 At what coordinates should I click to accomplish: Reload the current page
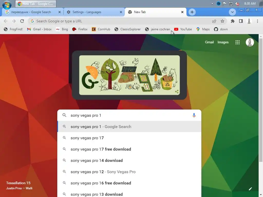(22, 21)
